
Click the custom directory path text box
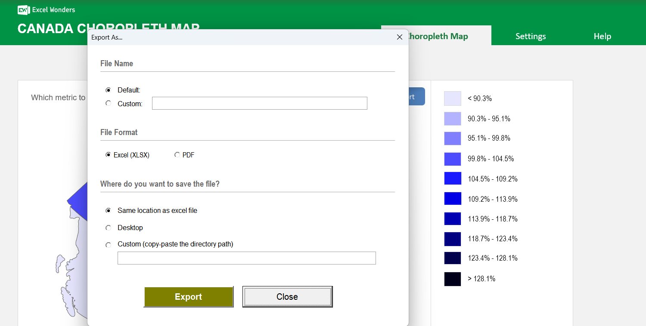[246, 258]
